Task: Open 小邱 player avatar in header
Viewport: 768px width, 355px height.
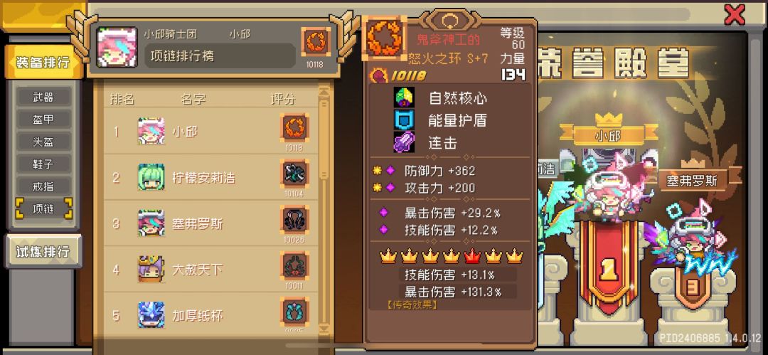Action: tap(117, 47)
